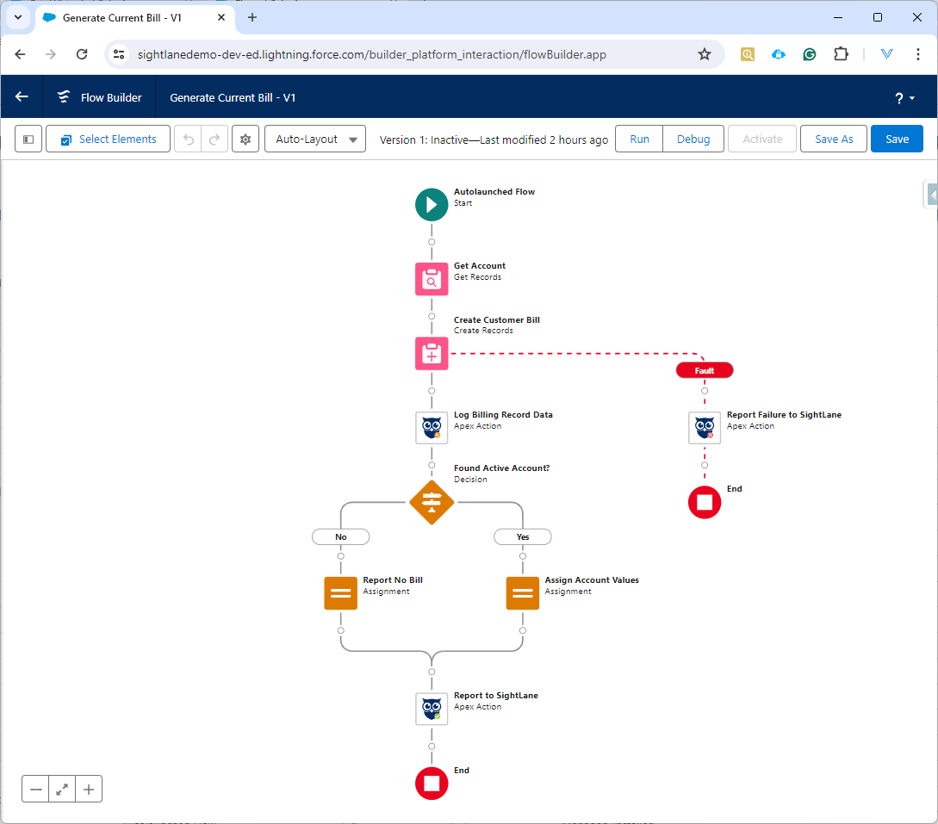Click the Autolaunched Flow Start icon
This screenshot has width=938, height=824.
click(432, 205)
